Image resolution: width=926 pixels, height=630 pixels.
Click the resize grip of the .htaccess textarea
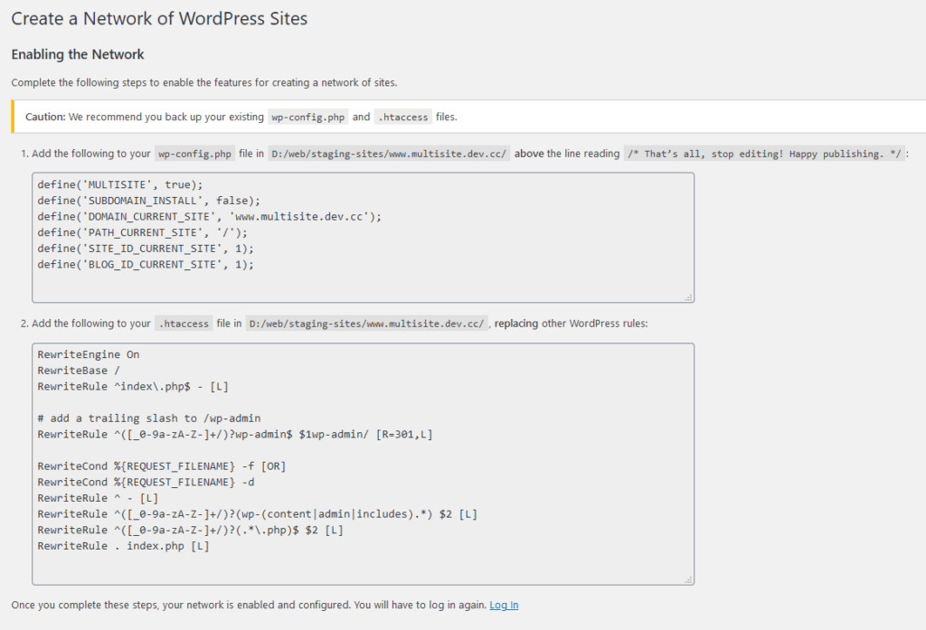688,578
